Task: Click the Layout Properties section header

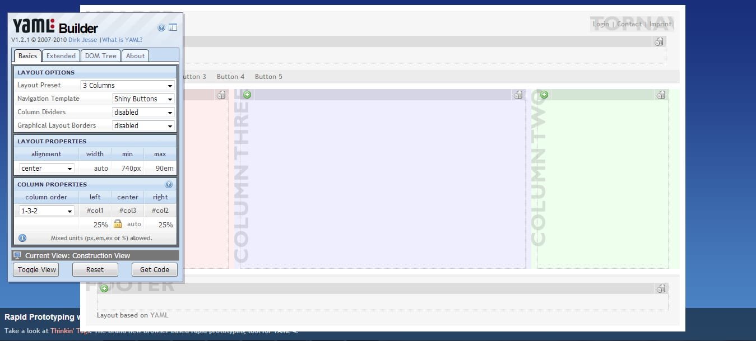Action: 95,141
